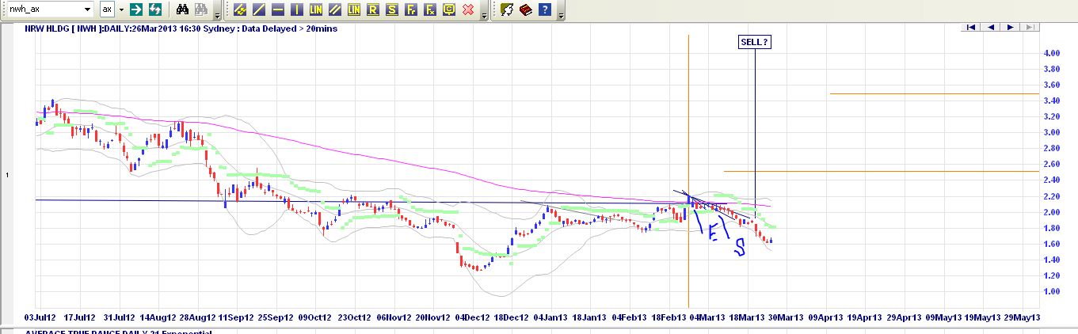Click the Fr Fibonacci retracement icon
This screenshot has width=1078, height=334.
pos(411,9)
